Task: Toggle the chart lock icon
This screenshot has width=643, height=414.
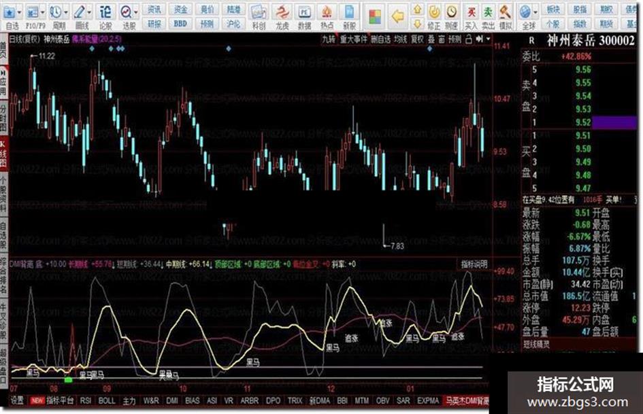Action: click(469, 39)
